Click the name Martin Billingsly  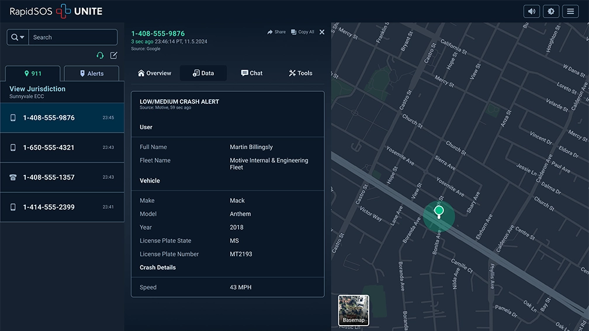(251, 147)
